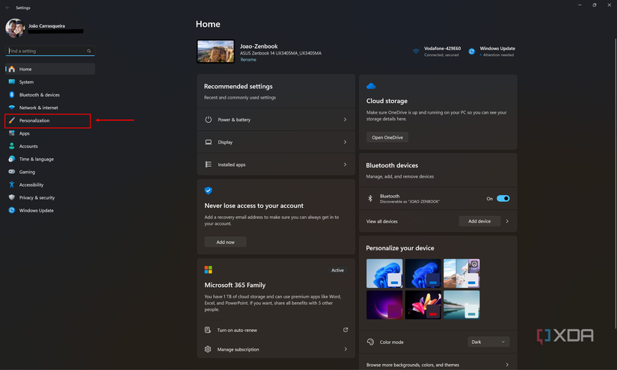Open chevron next to Add device
This screenshot has width=617, height=370.
point(507,221)
